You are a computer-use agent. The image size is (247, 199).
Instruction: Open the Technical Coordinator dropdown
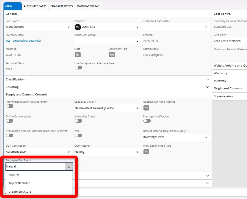point(206,27)
